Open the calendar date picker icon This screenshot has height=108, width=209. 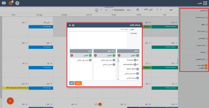138,10
